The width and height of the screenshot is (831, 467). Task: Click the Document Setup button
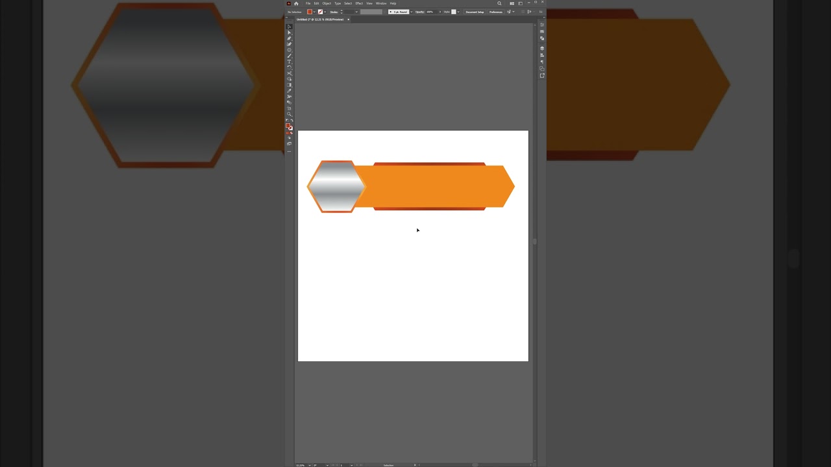click(475, 12)
